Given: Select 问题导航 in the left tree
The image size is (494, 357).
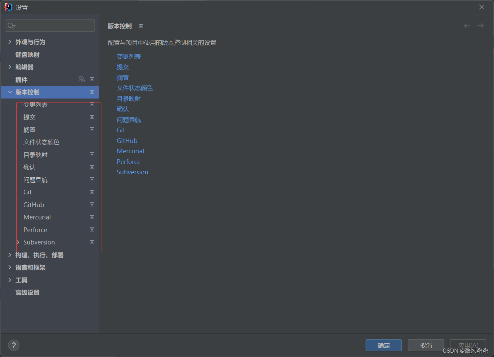Looking at the screenshot, I should tap(35, 180).
